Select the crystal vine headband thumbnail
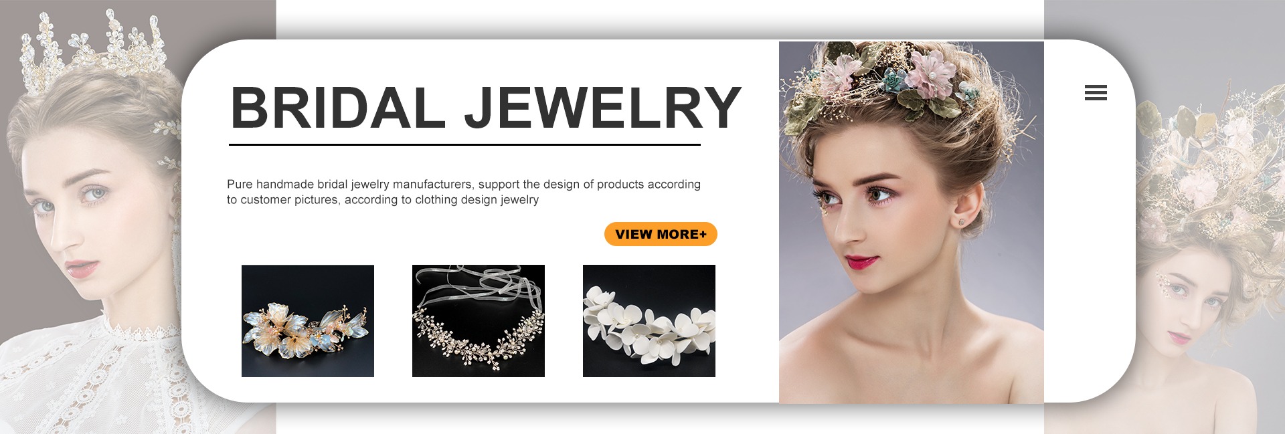Screen dimensions: 1285x434 pyautogui.click(x=479, y=321)
